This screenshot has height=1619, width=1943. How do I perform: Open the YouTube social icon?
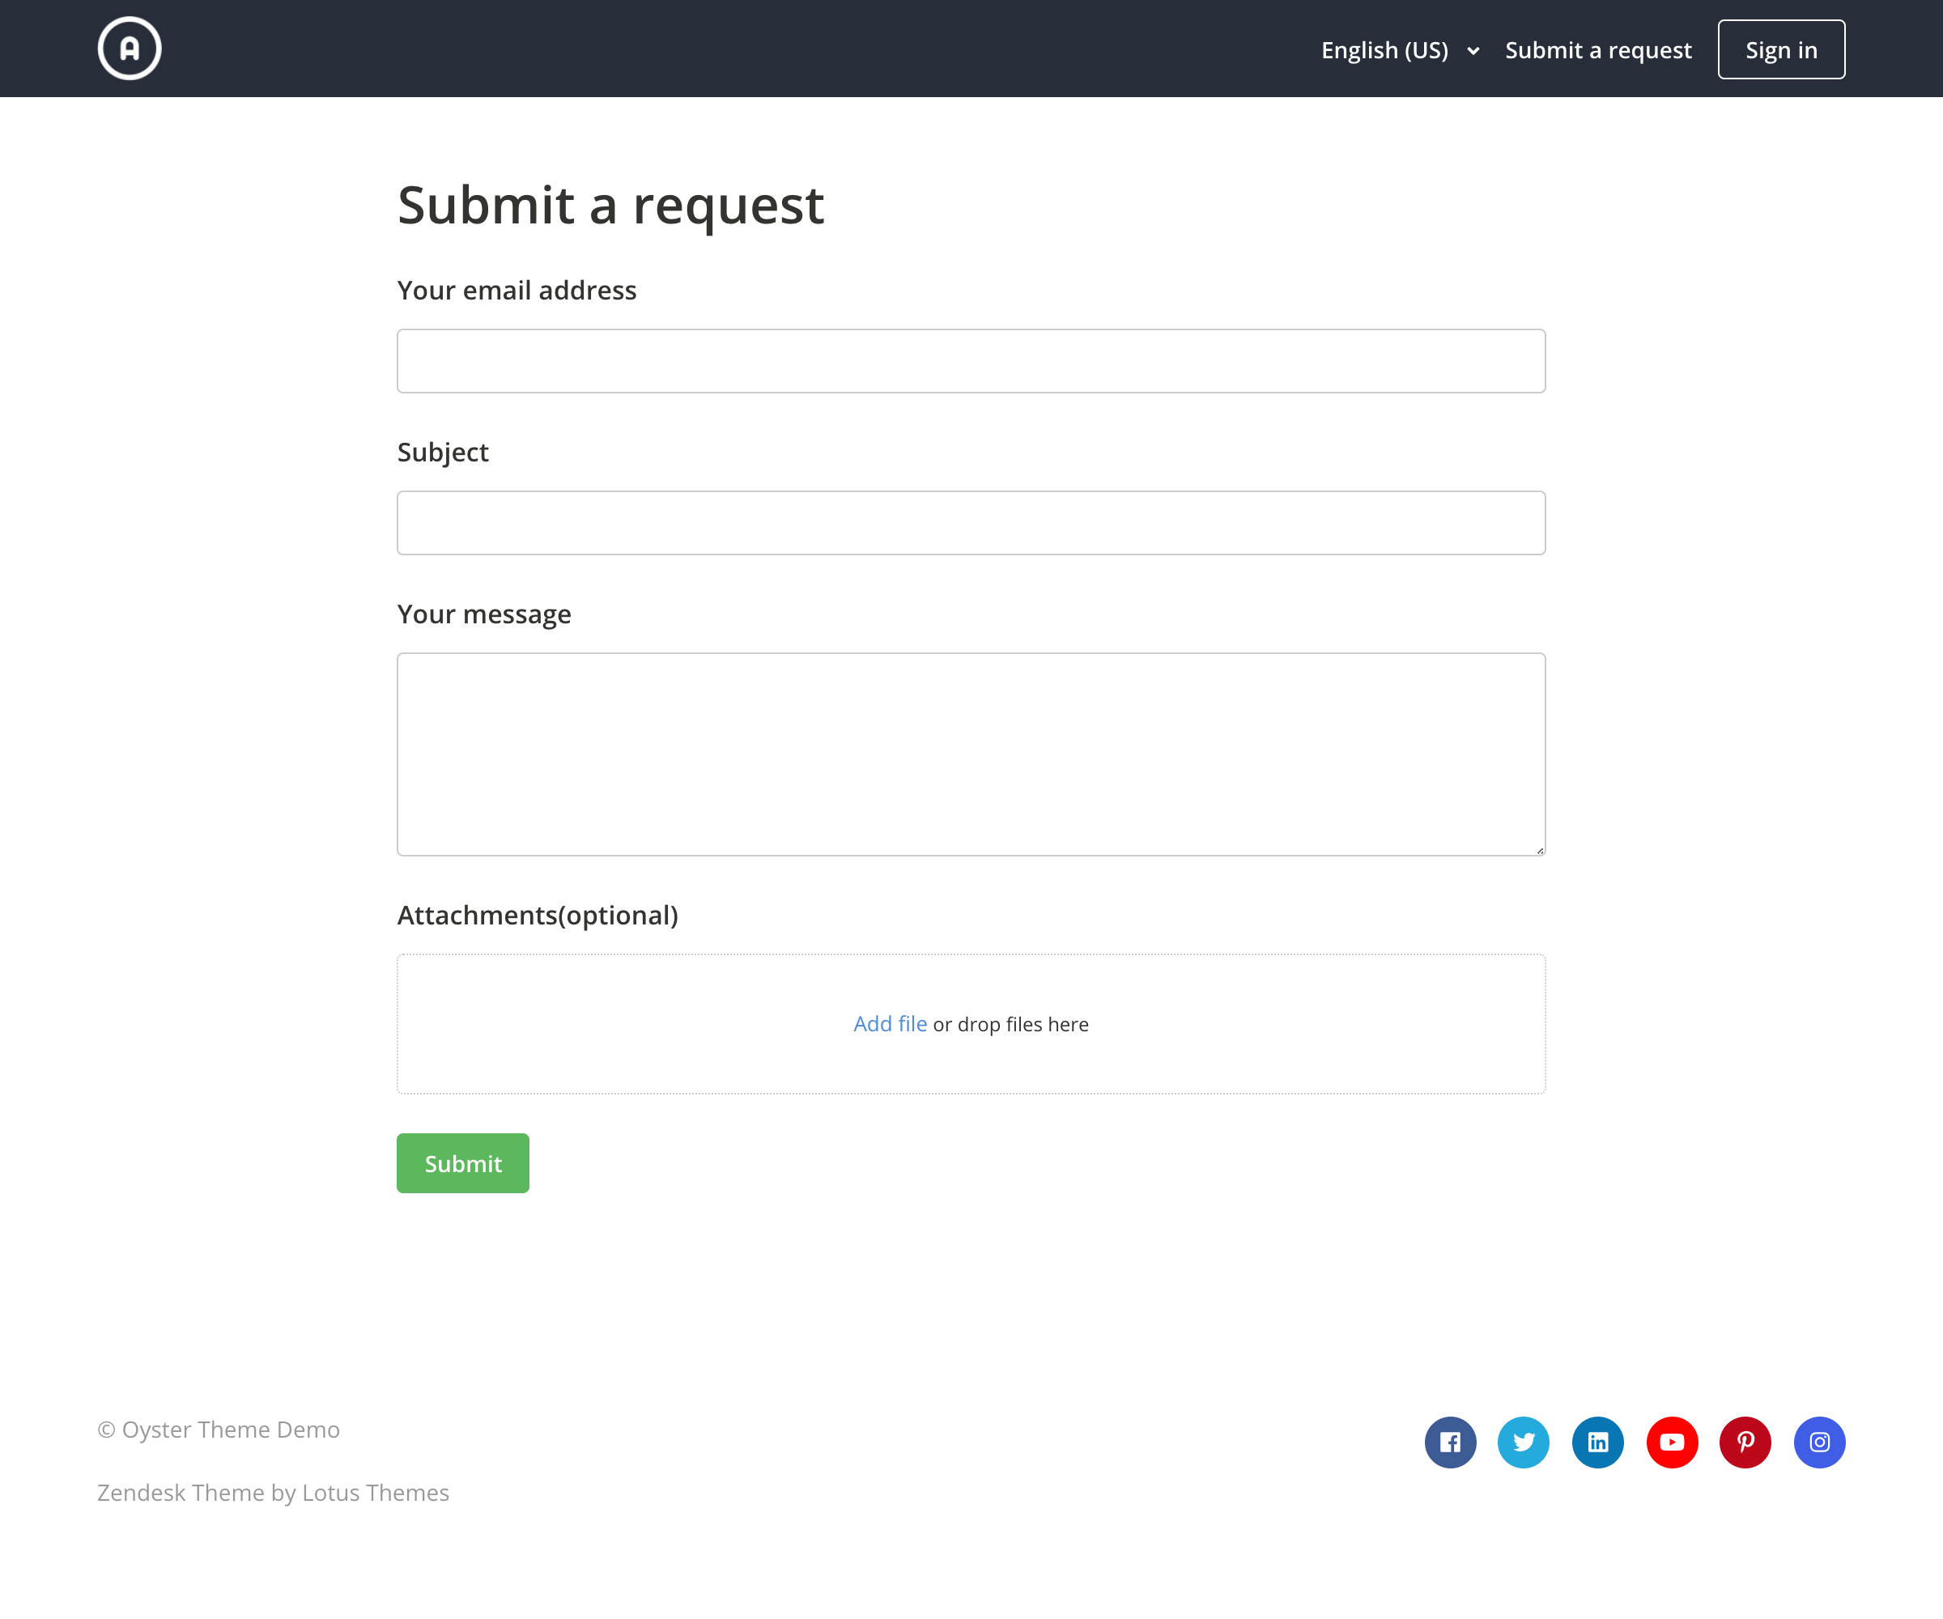click(x=1672, y=1443)
